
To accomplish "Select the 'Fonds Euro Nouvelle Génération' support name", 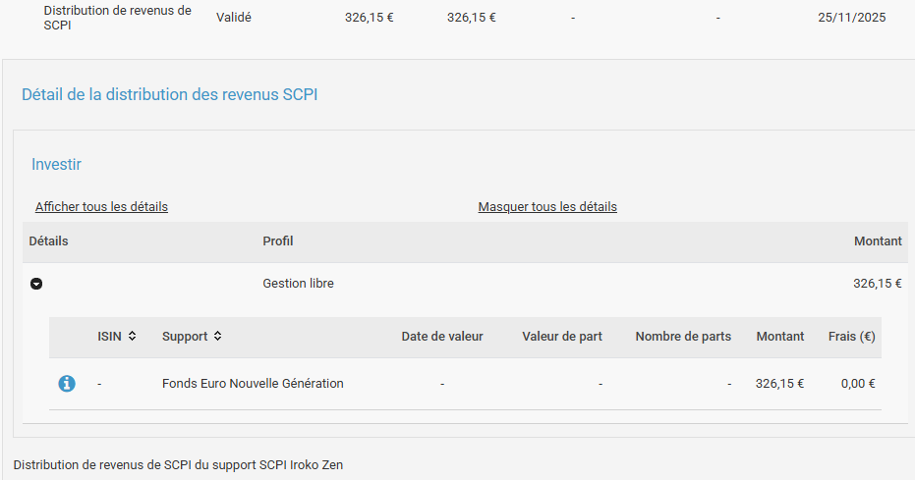I will point(253,384).
